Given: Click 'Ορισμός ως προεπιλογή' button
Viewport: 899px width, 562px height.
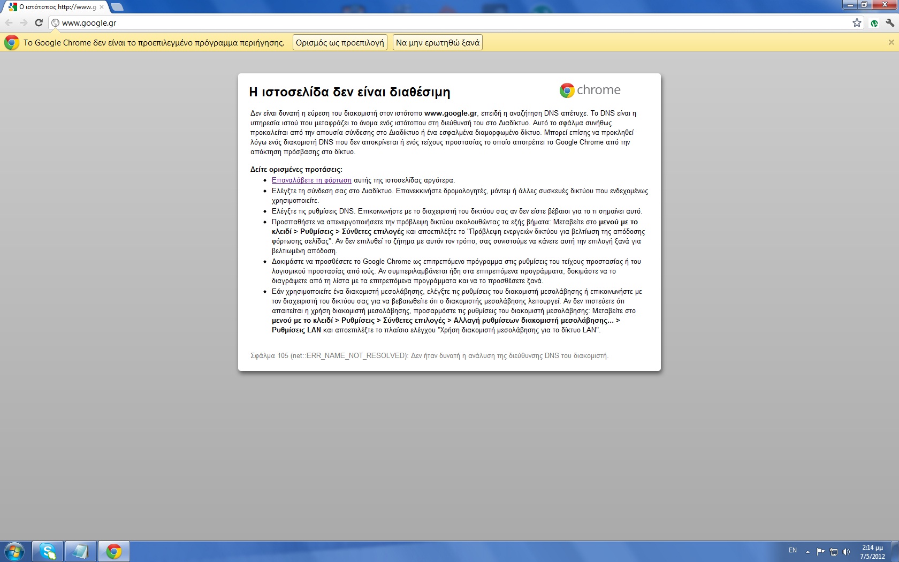Looking at the screenshot, I should [340, 43].
